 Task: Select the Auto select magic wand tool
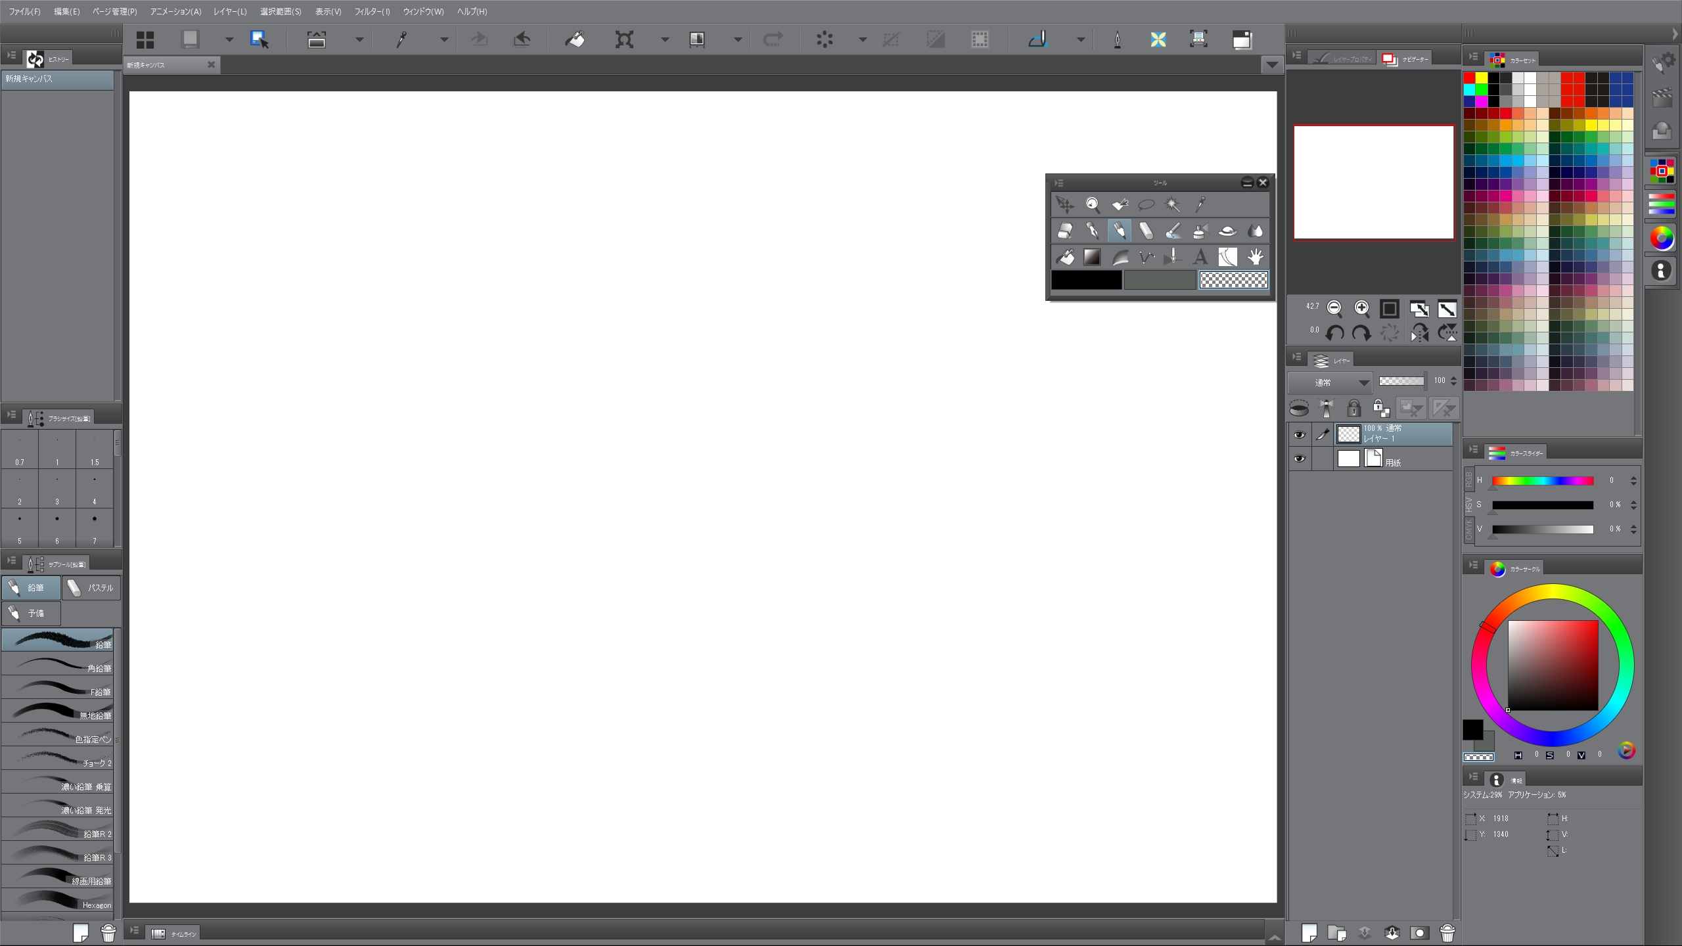tap(1172, 204)
